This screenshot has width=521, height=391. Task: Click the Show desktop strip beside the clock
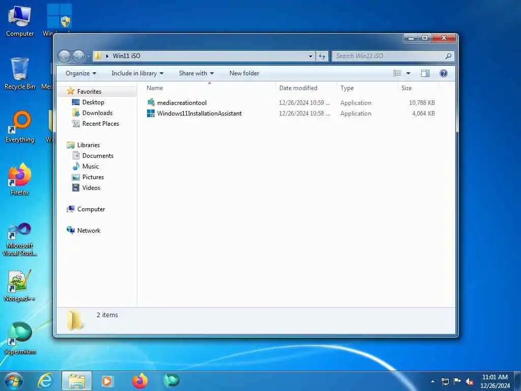point(517,381)
